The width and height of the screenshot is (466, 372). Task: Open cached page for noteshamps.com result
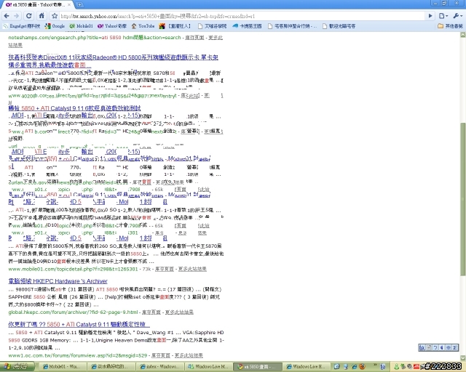click(194, 38)
